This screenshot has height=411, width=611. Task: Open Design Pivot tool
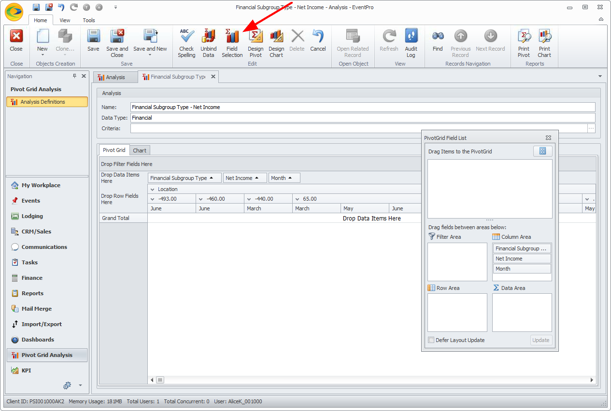[x=256, y=43]
